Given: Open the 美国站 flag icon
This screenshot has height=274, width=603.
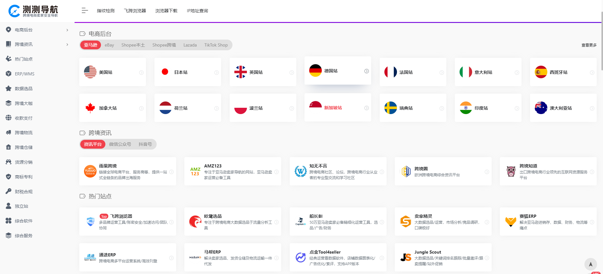Looking at the screenshot, I should pos(90,72).
